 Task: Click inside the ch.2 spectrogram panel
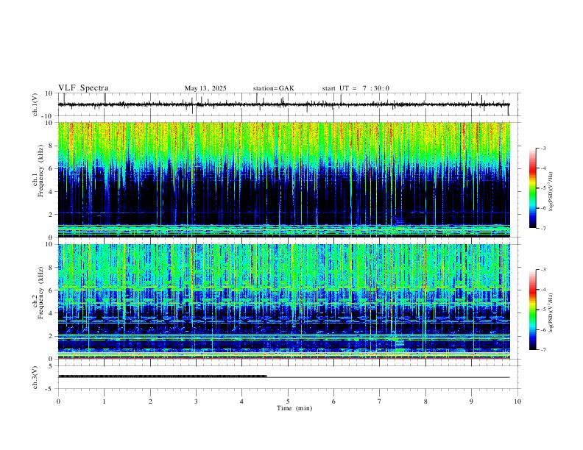(283, 301)
